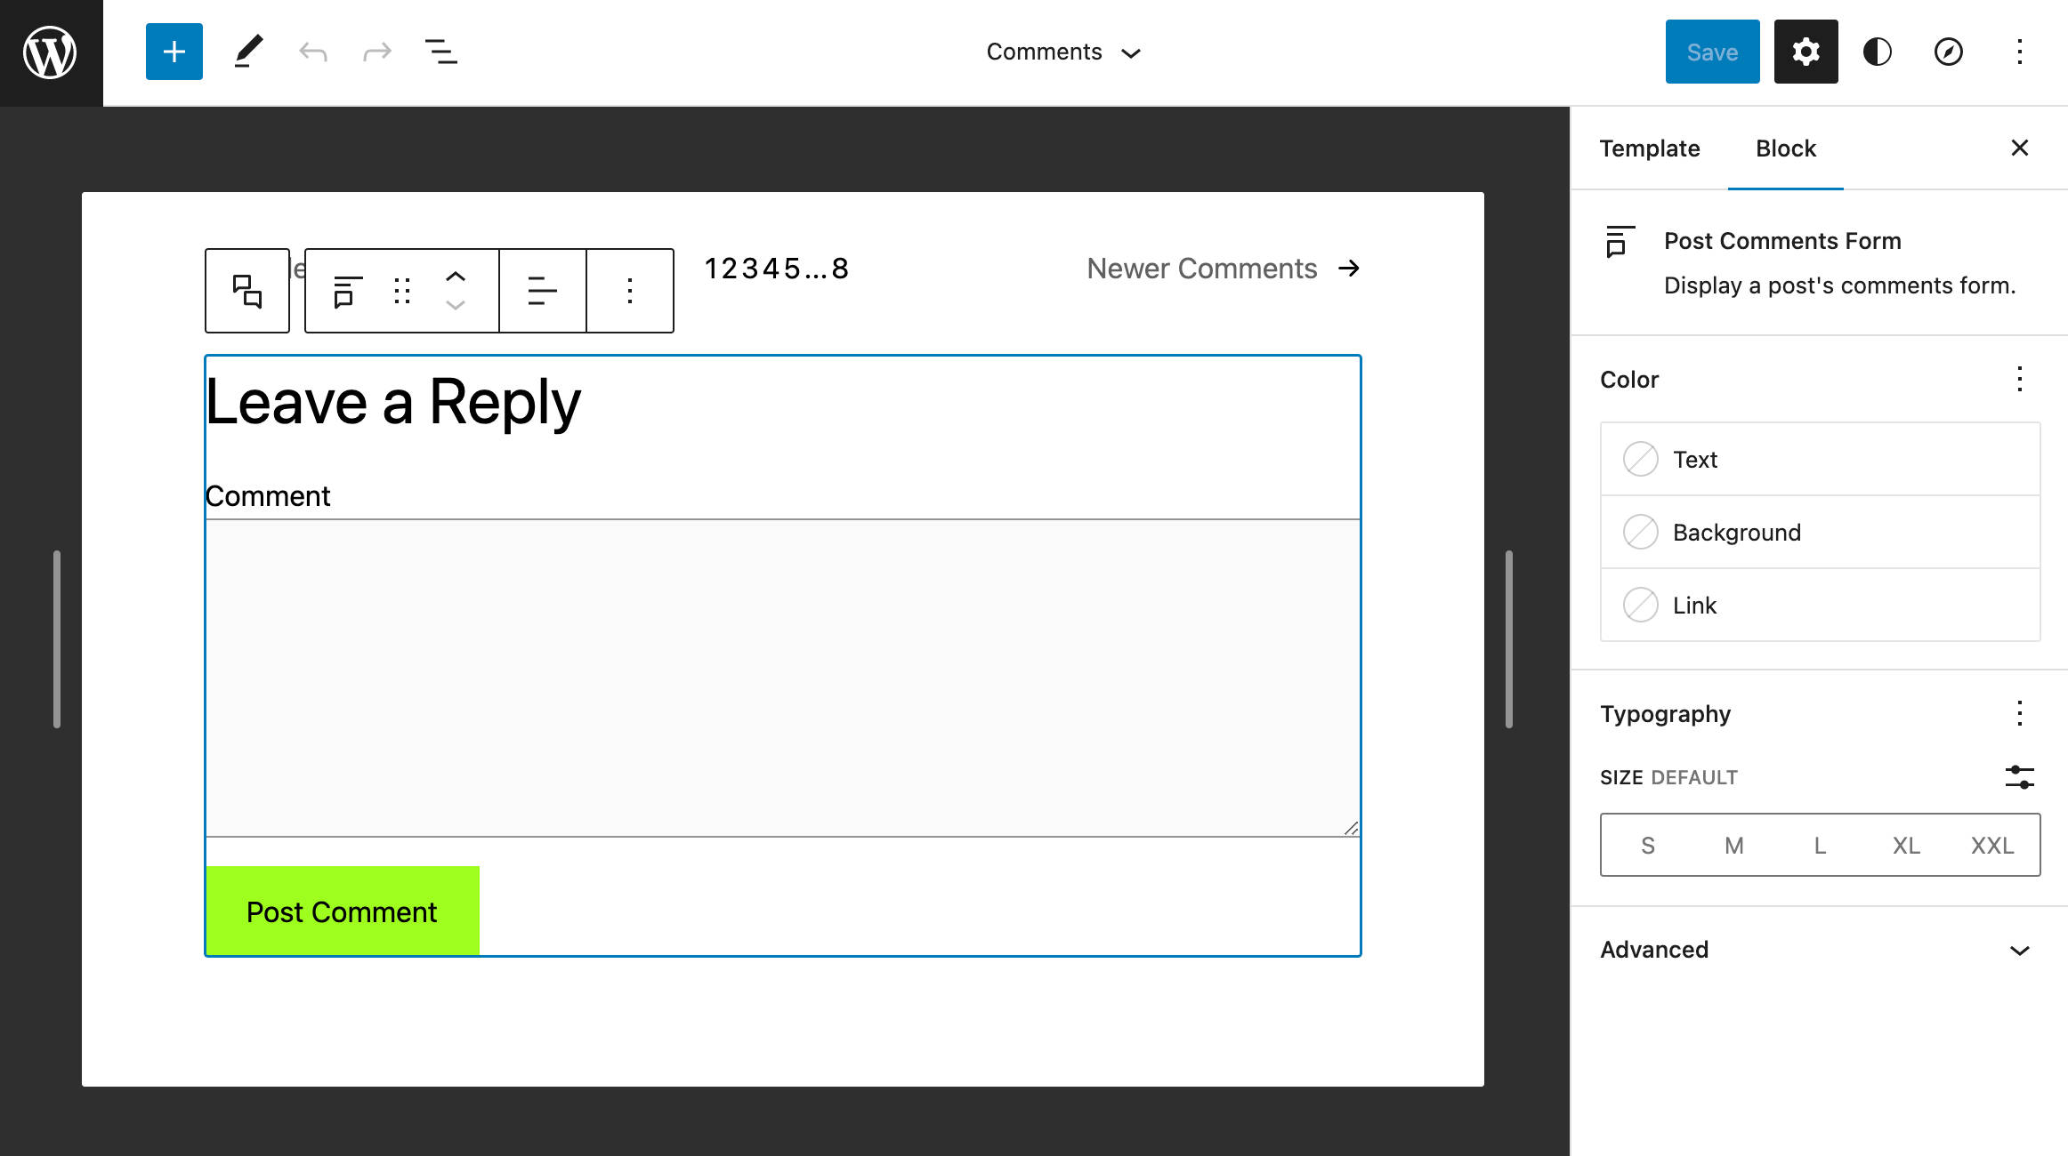Click the Settings gear icon
The image size is (2068, 1156).
click(1804, 52)
